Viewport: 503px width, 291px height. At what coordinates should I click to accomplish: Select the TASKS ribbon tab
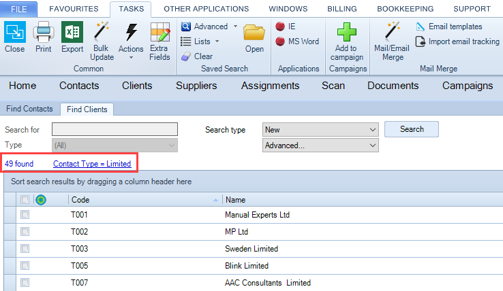(132, 9)
